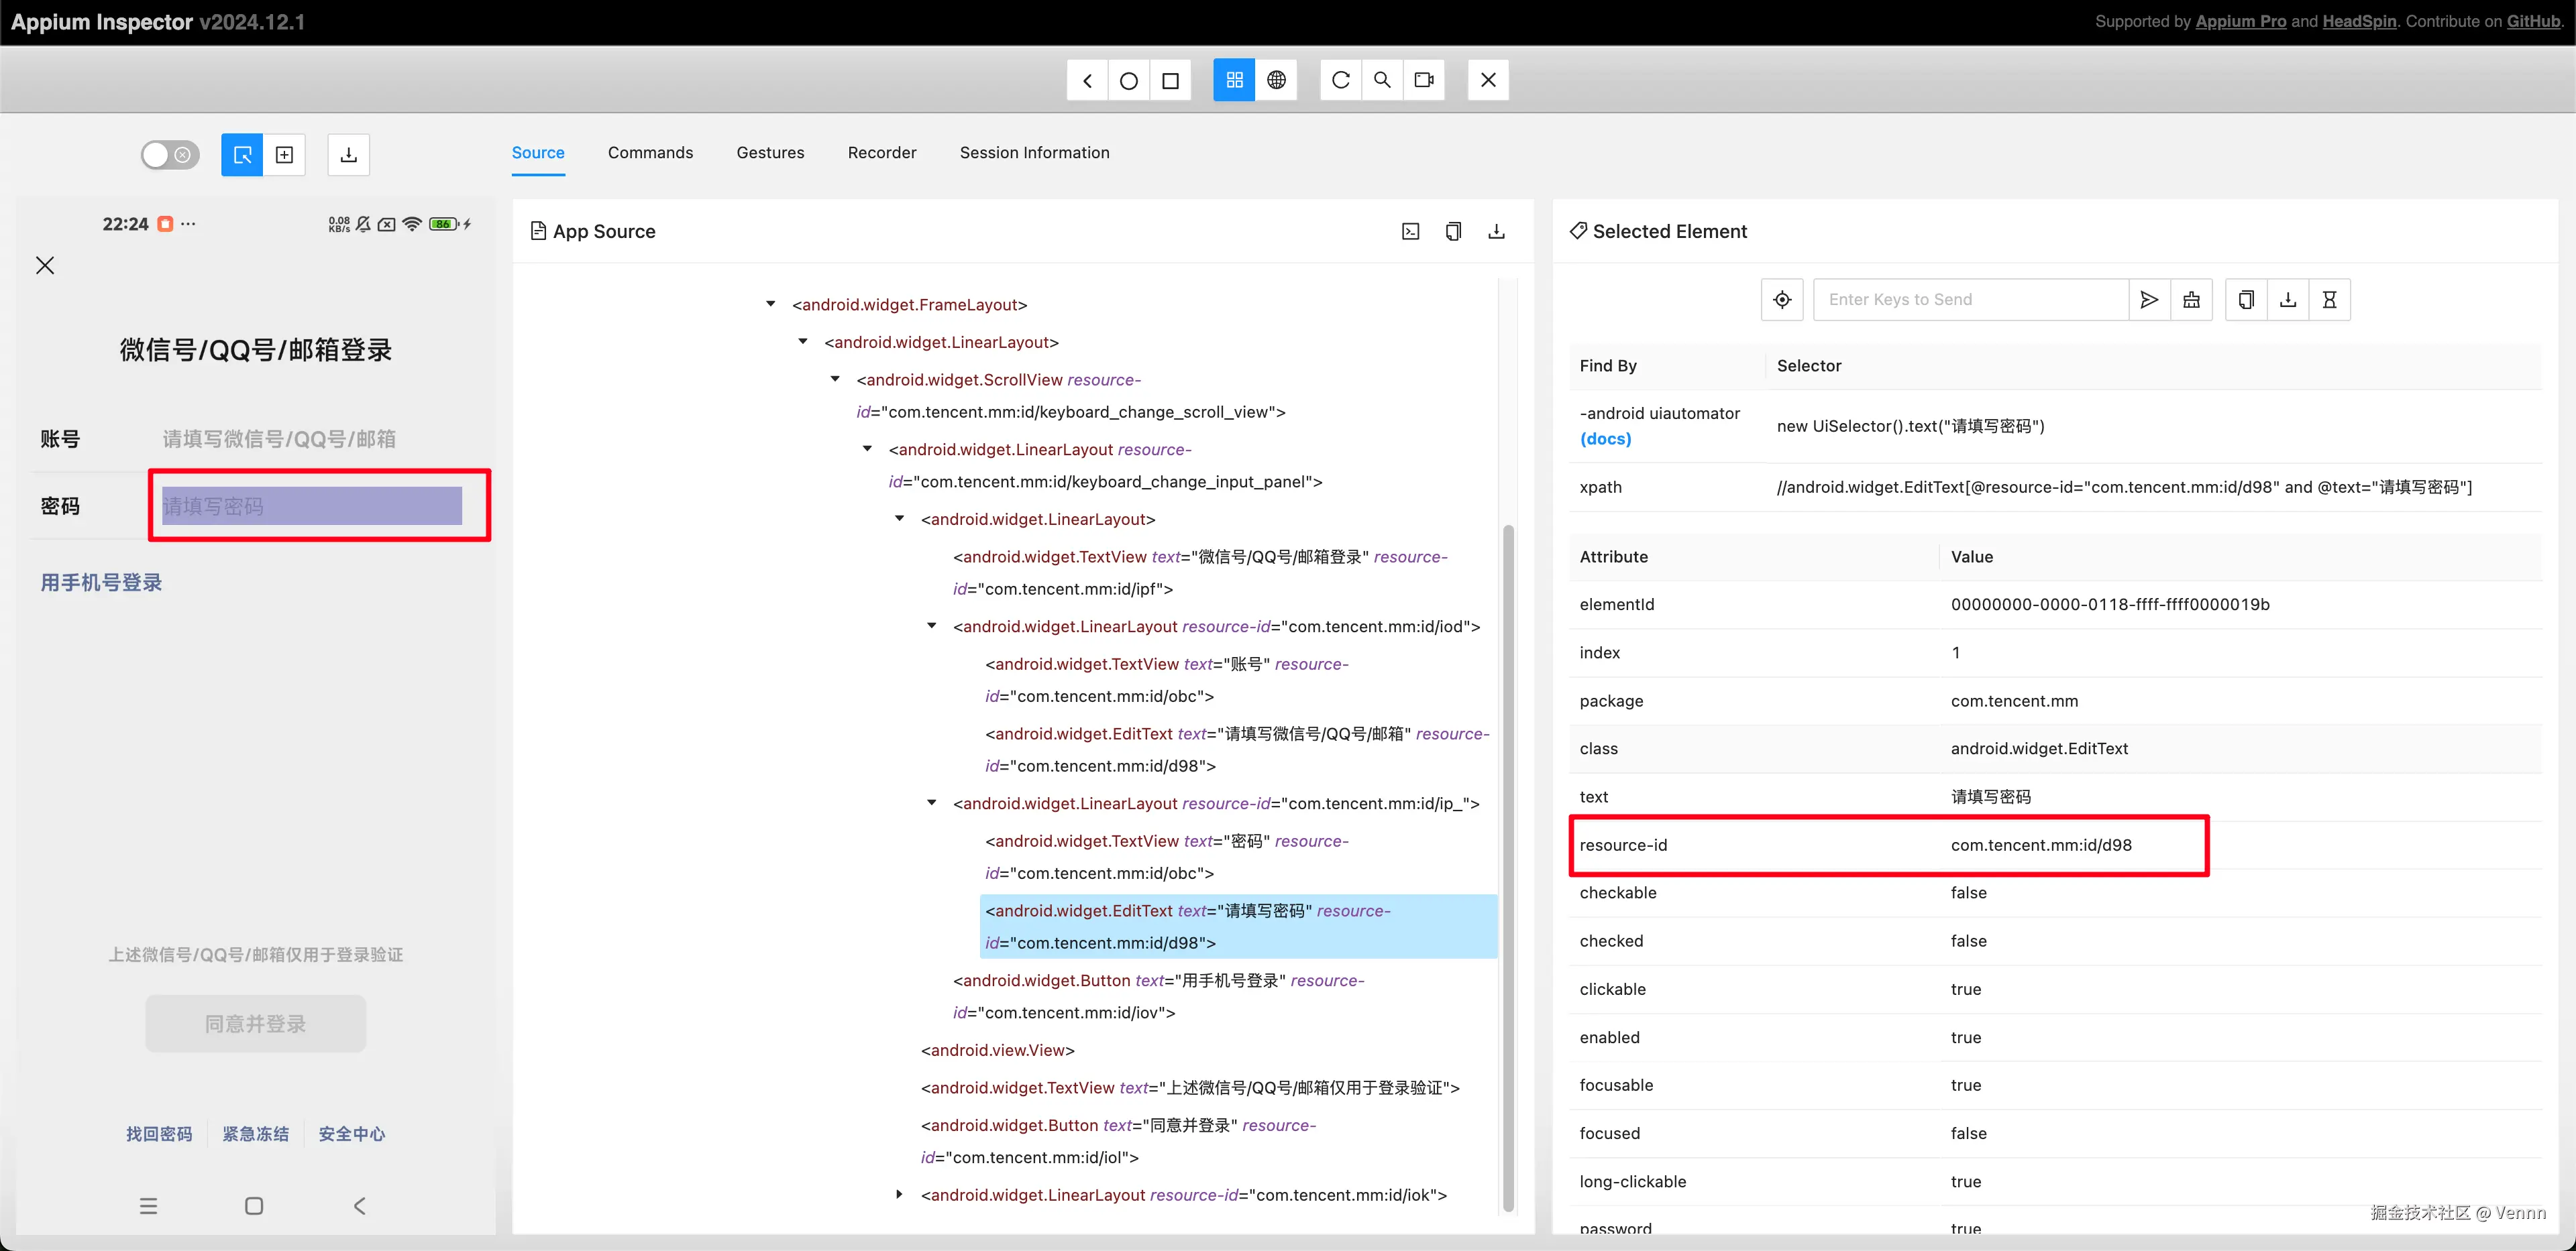Click the refresh source icon in top toolbar
The width and height of the screenshot is (2576, 1251).
point(1340,80)
